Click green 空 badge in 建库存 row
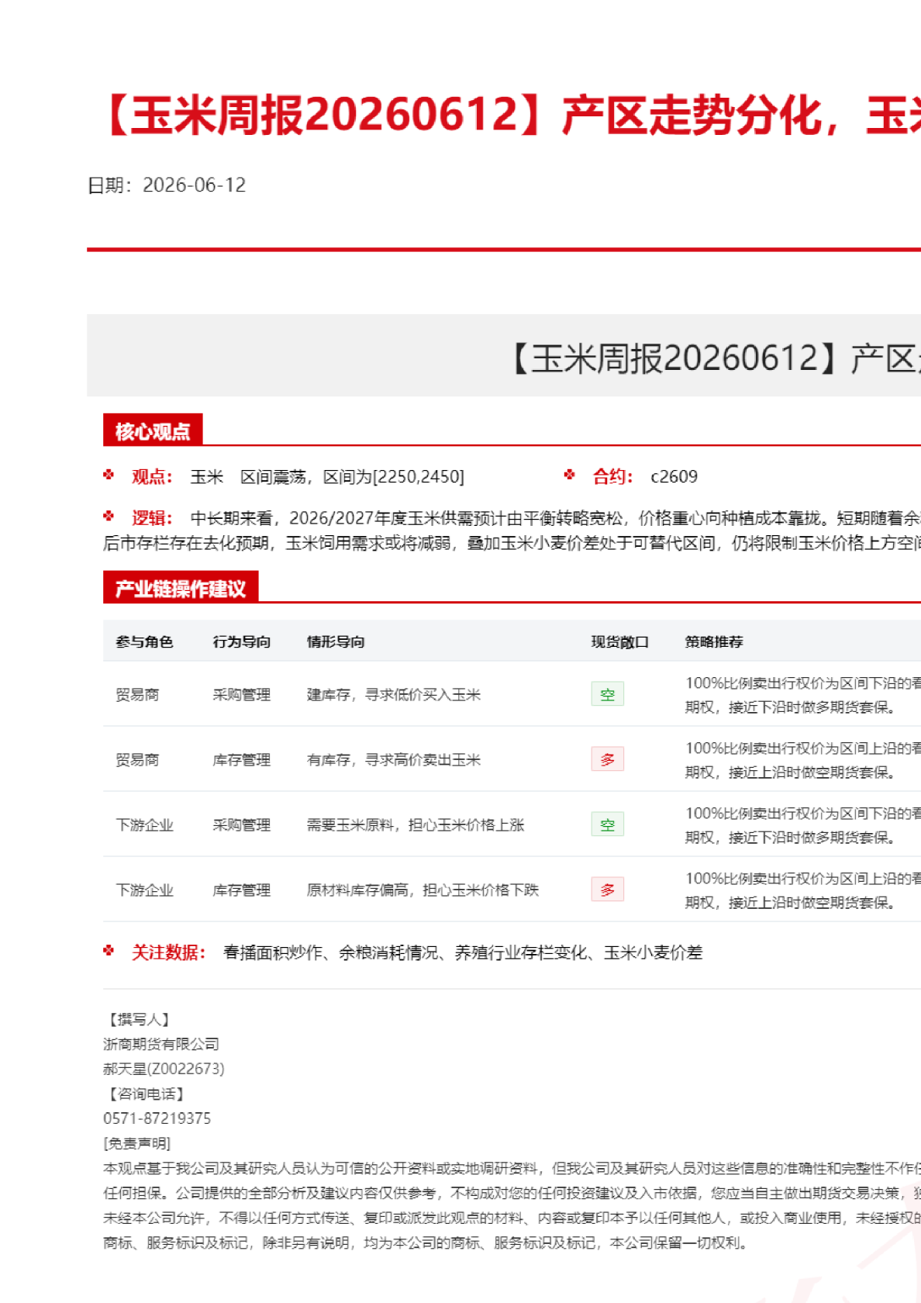 (x=607, y=694)
